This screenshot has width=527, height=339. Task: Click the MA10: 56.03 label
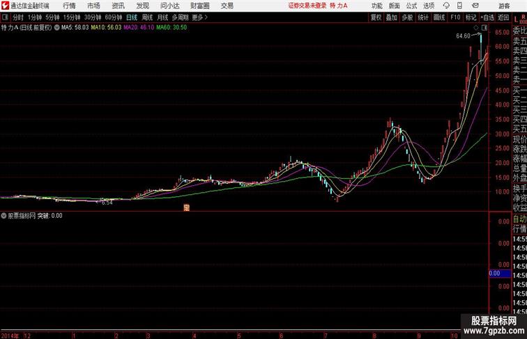coord(106,28)
